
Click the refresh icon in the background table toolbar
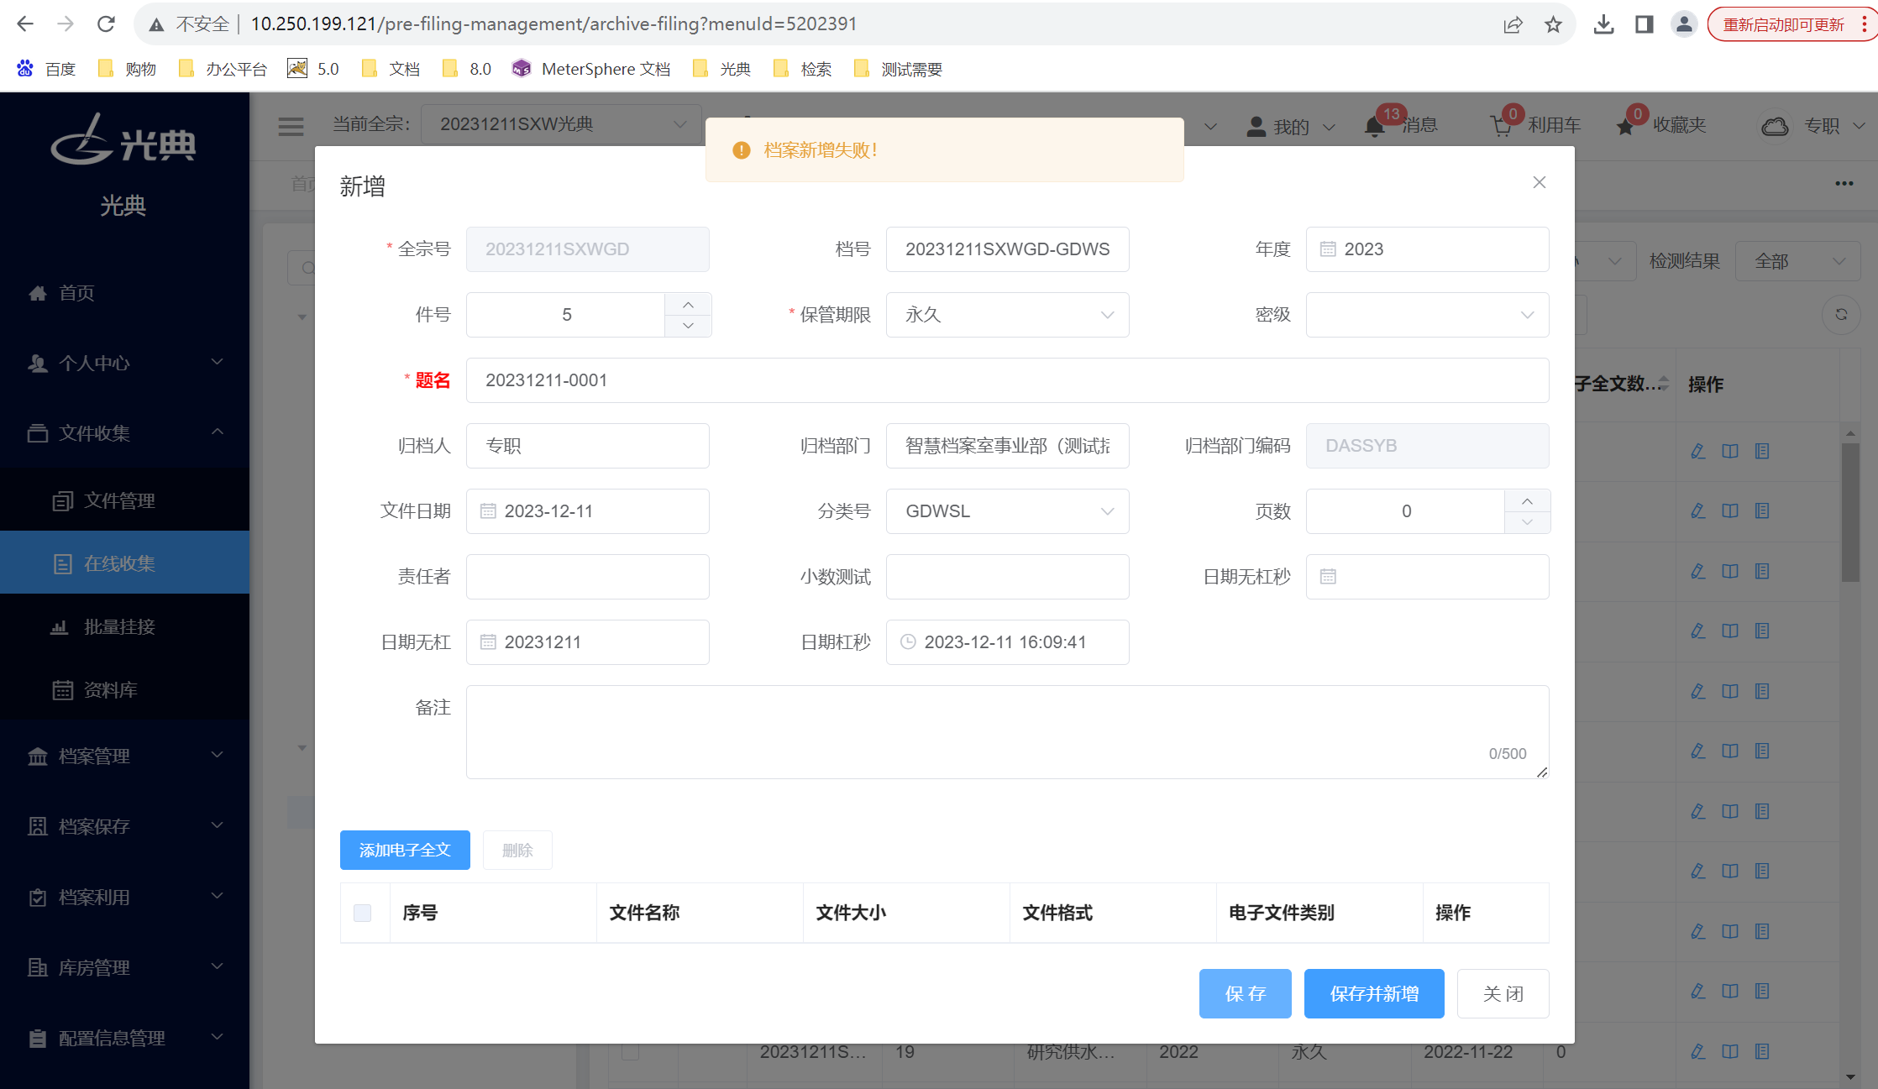coord(1841,314)
